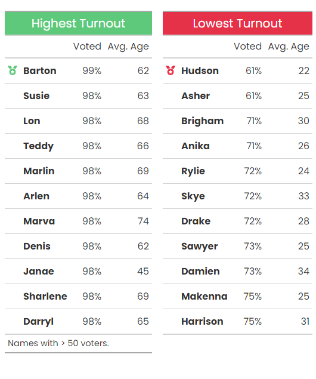
Task: Select Janae's 98% voted value
Action: tap(92, 271)
